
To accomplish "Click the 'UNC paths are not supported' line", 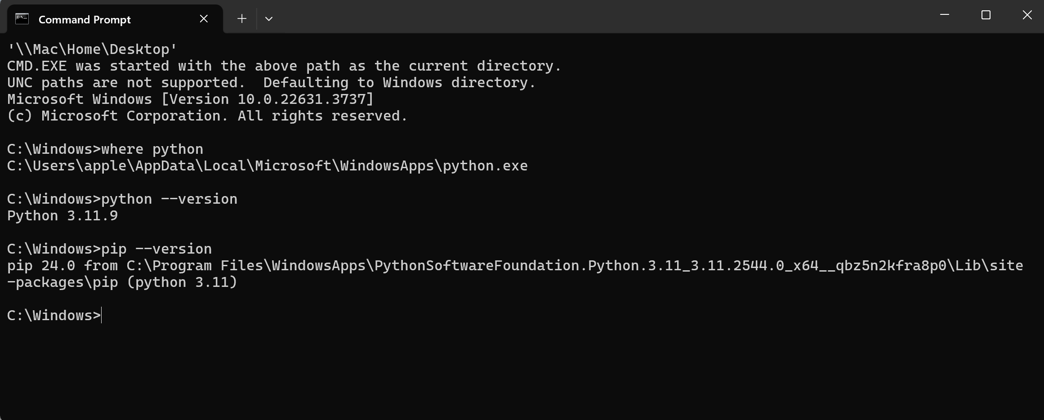I will (271, 82).
